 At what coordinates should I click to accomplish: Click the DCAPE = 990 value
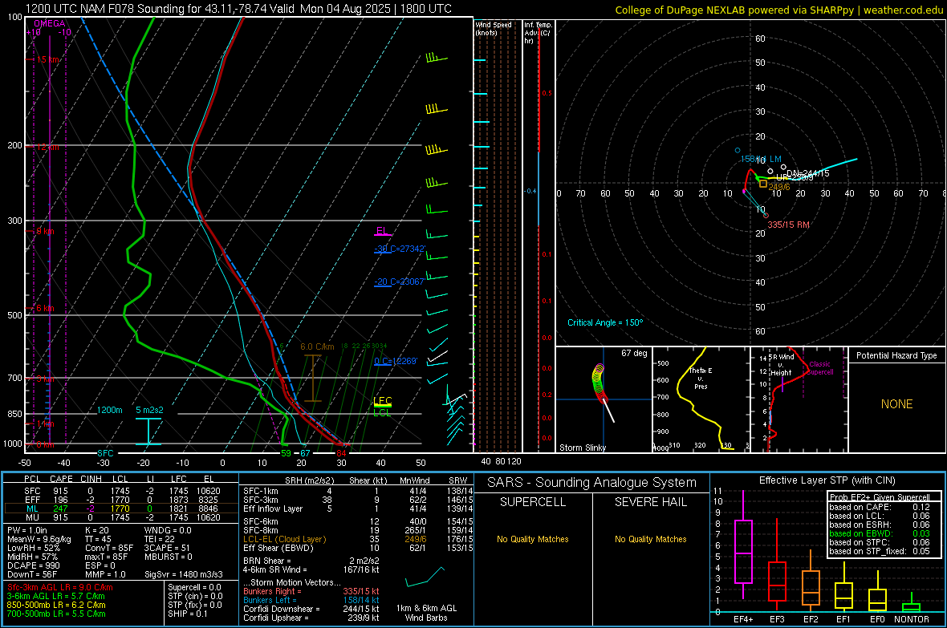33,565
